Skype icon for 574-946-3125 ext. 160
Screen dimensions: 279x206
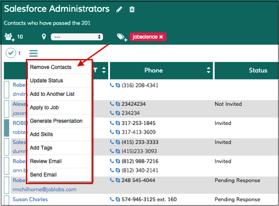point(118,199)
